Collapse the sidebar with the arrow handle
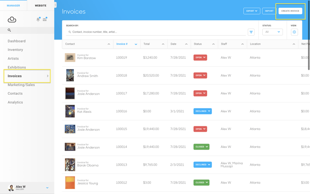Image resolution: width=310 pixels, height=194 pixels. click(x=55, y=5)
